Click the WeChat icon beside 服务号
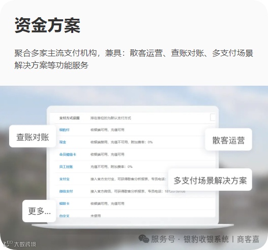 144,238
